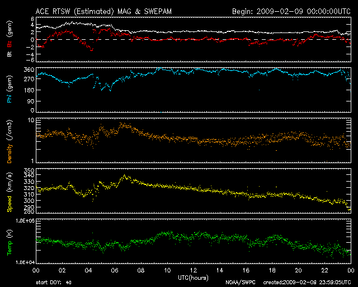The height and width of the screenshot is (287, 358).
Task: Click the "04" hour label on the UTC axis
Action: click(x=88, y=271)
